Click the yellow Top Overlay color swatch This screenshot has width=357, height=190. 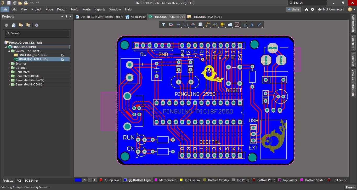(x=181, y=180)
